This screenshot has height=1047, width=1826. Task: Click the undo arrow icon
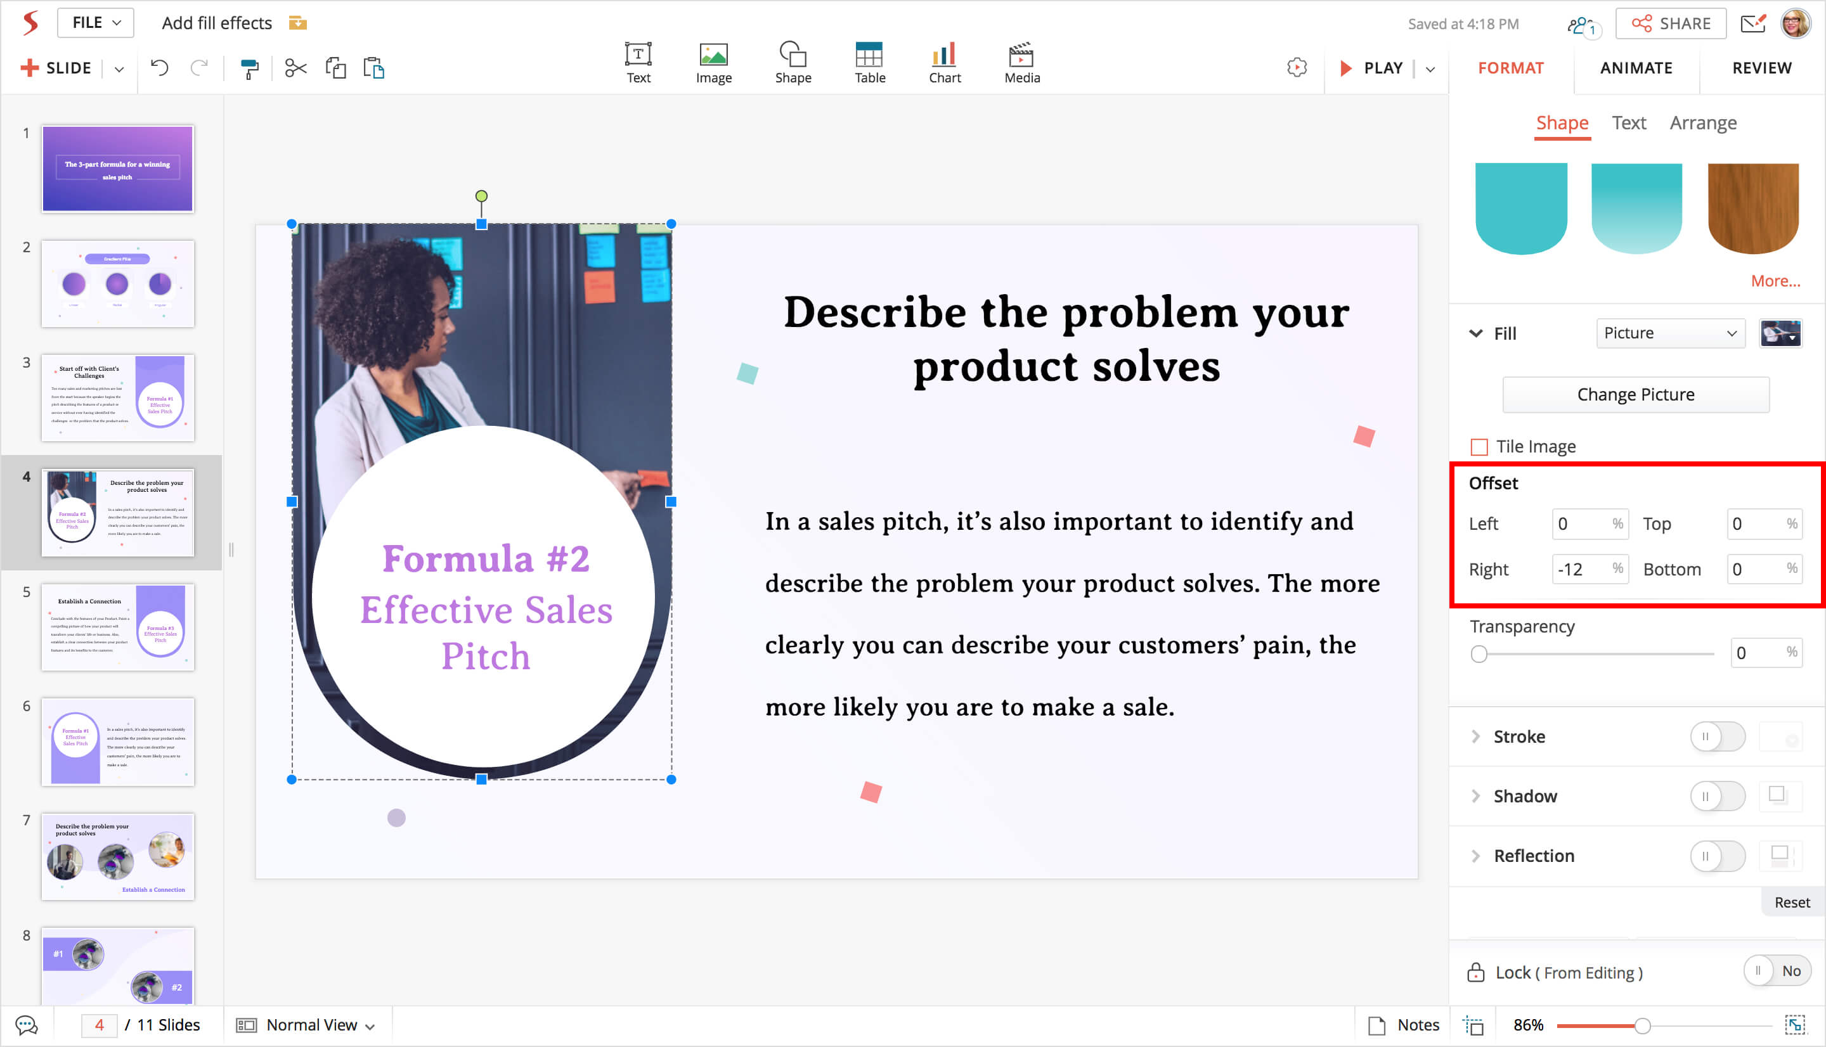click(160, 68)
